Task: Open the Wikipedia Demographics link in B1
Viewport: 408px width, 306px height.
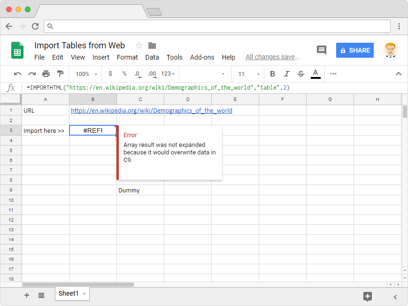Action: pyautogui.click(x=152, y=111)
